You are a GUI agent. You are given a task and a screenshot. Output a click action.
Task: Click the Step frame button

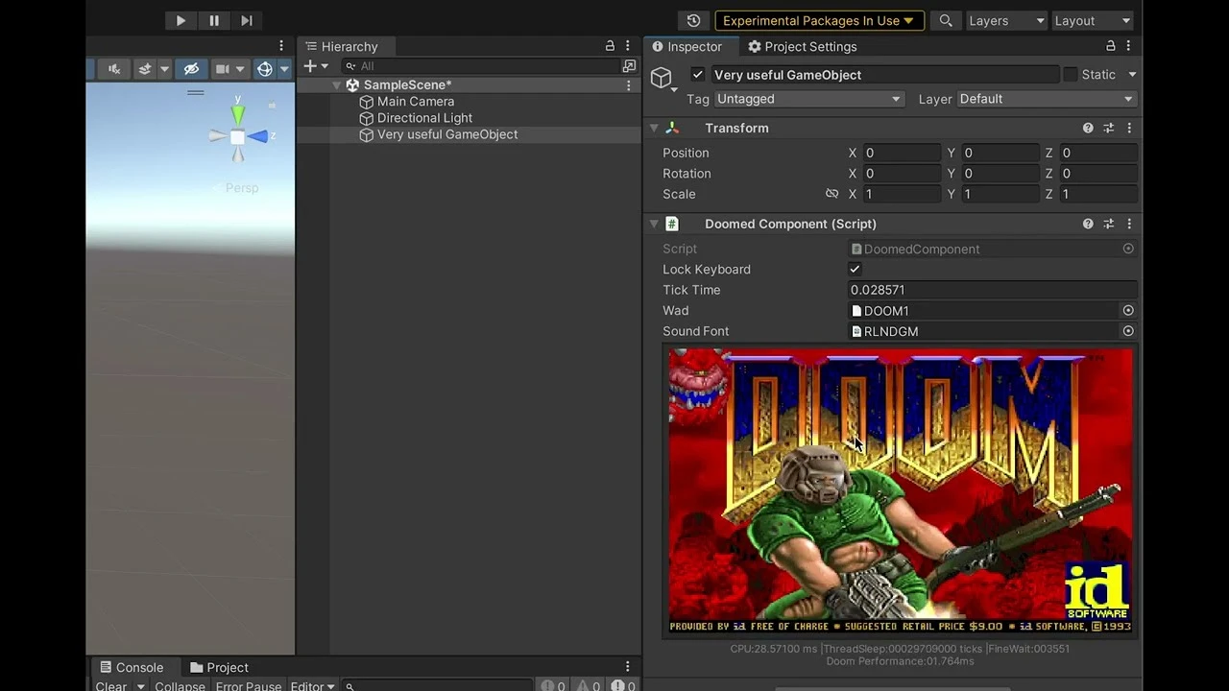[x=247, y=20]
